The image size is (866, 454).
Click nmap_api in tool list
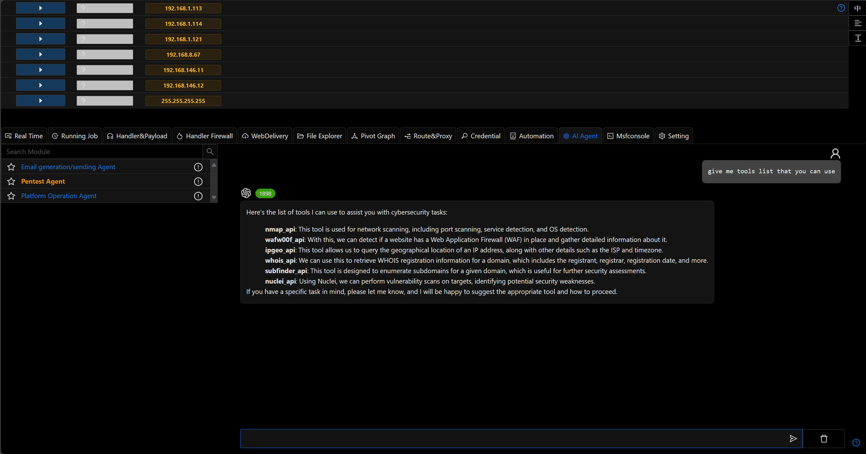(280, 229)
